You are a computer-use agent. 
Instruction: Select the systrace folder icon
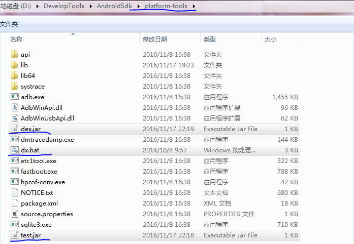pyautogui.click(x=14, y=86)
